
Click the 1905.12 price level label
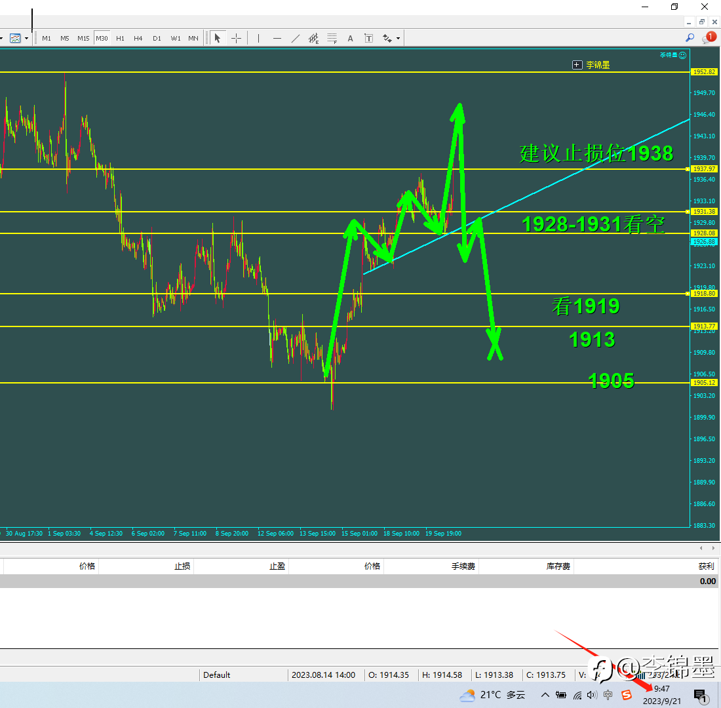coord(704,383)
